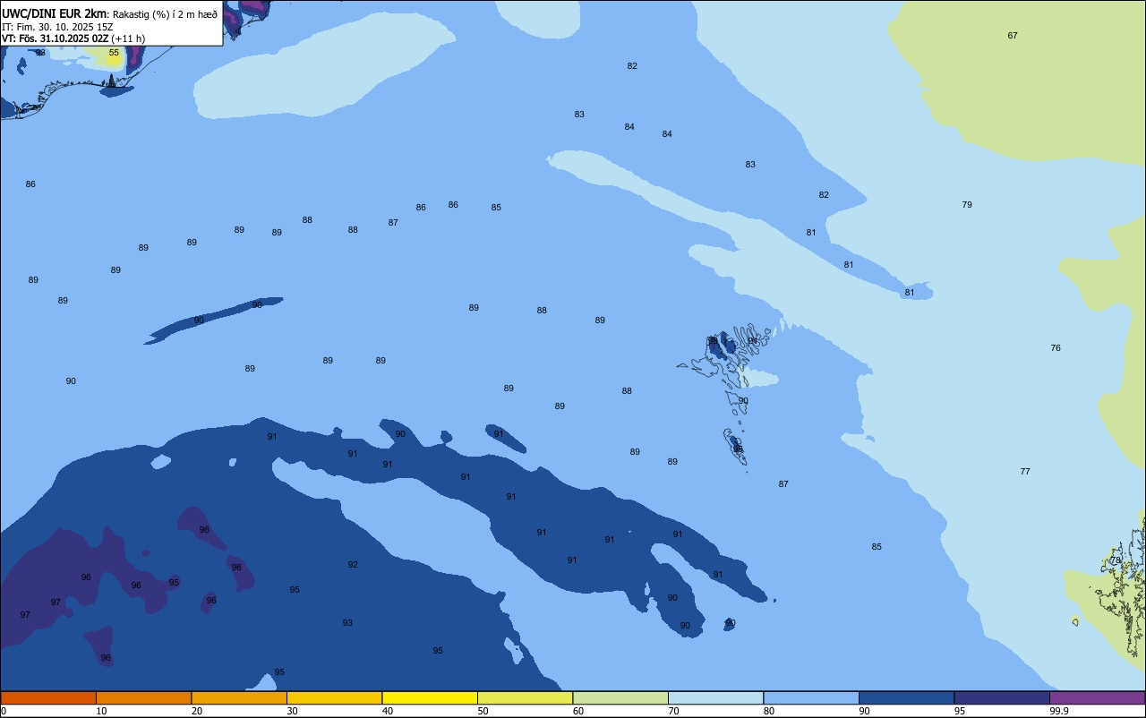Click the humidity value 92 on the map
The image size is (1146, 718).
pyautogui.click(x=353, y=565)
